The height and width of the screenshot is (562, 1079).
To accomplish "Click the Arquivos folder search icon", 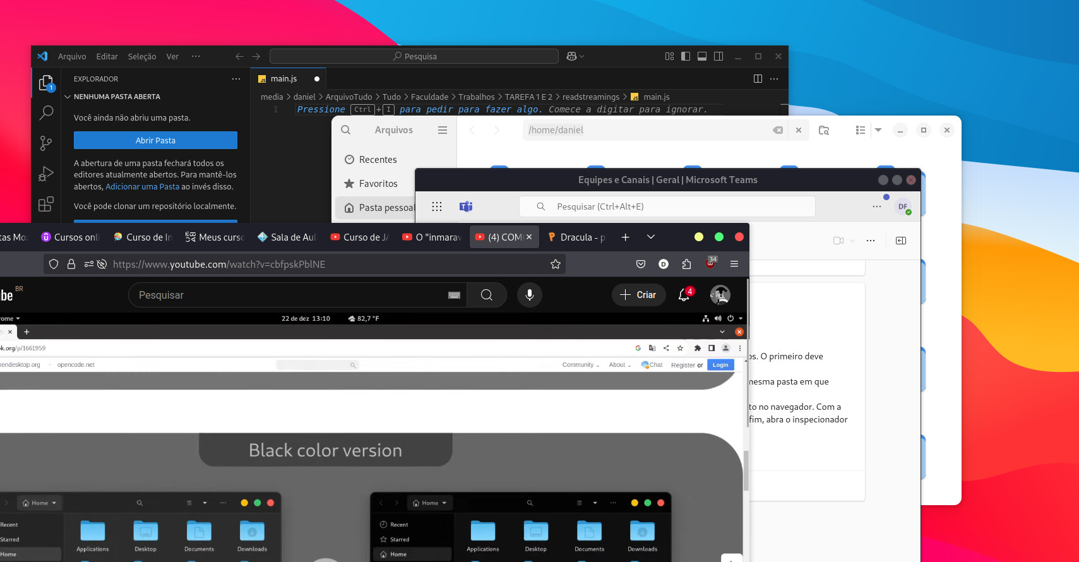I will pyautogui.click(x=824, y=130).
